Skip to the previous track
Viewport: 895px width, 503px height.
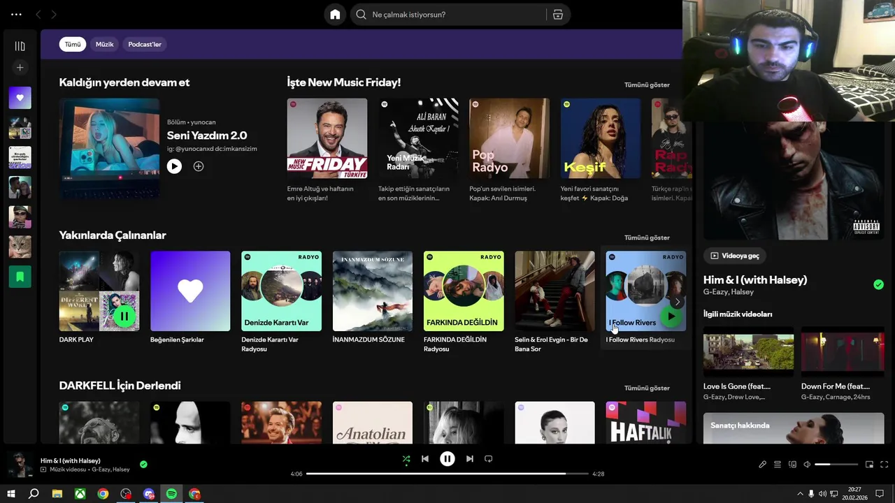(x=425, y=459)
